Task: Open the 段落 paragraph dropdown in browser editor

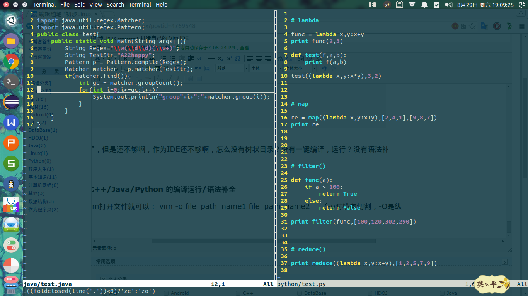Action: tap(232, 68)
